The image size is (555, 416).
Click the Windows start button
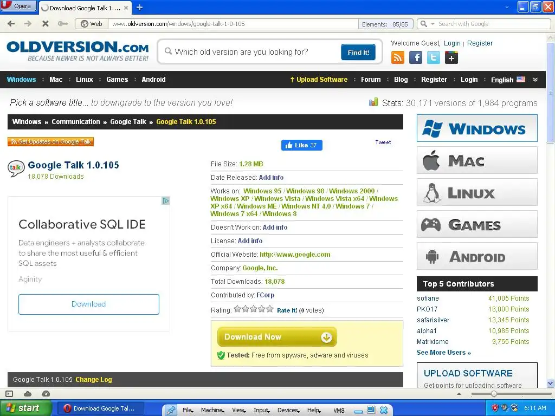pyautogui.click(x=25, y=408)
